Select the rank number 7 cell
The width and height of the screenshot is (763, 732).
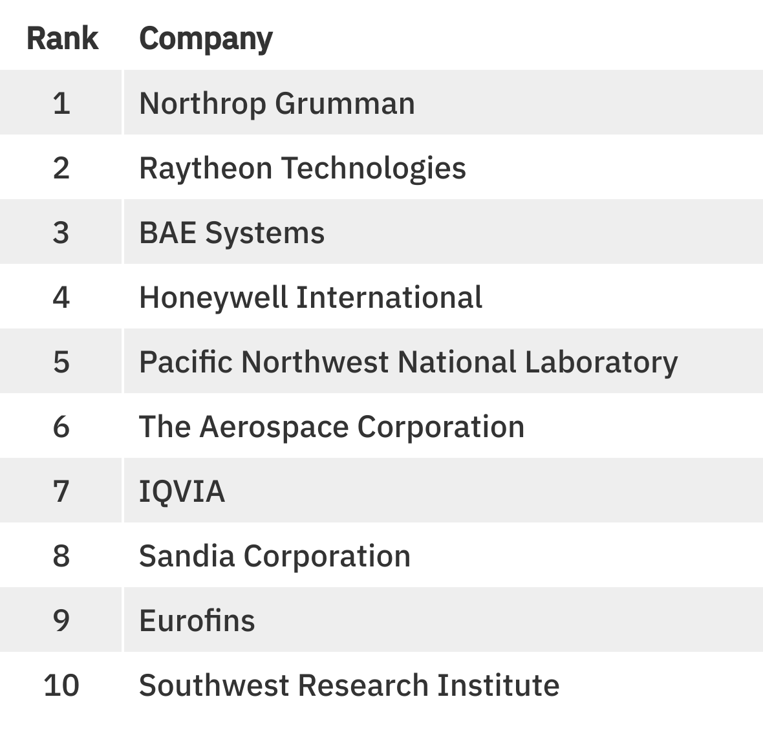coord(61,491)
